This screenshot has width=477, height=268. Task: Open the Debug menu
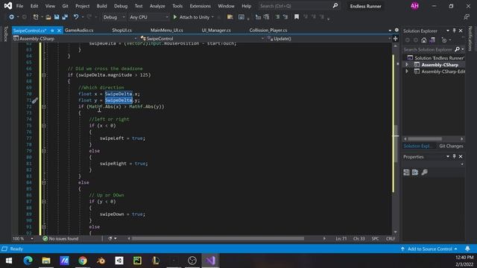coord(121,6)
